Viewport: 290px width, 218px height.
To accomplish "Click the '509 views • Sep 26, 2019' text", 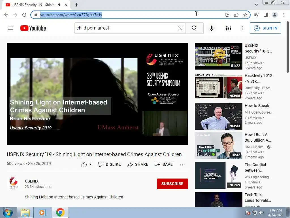I will [29, 163].
